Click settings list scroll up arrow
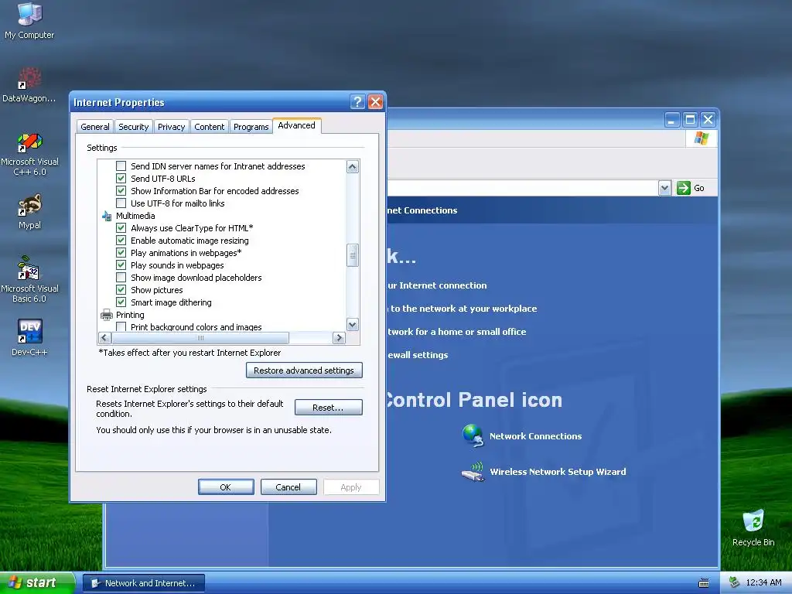This screenshot has height=594, width=792. point(353,167)
